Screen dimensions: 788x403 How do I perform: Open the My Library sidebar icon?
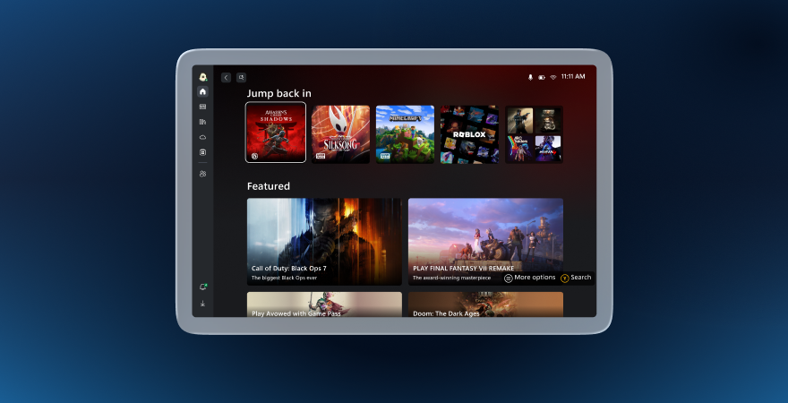click(x=202, y=122)
